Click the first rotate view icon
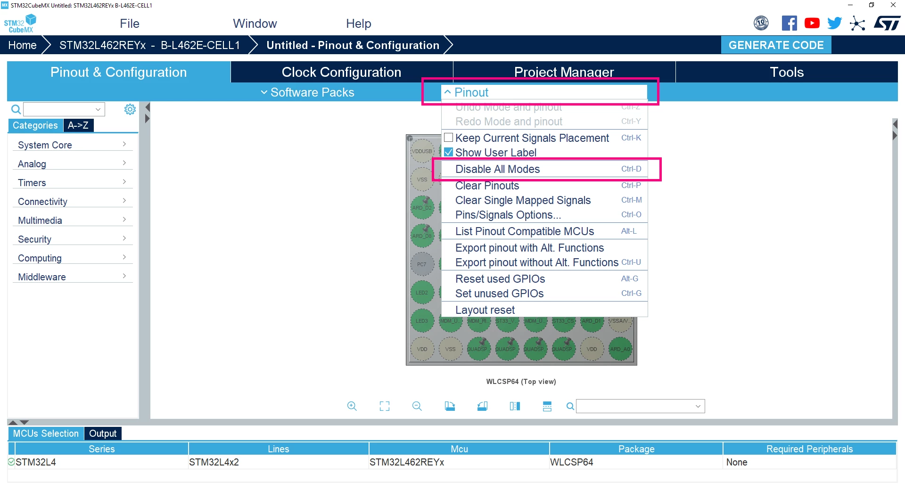The height and width of the screenshot is (490, 905). [x=450, y=406]
